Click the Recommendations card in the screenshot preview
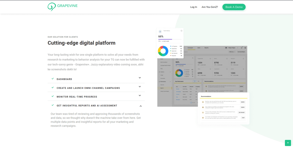Screen dimensions: 293x148 coord(223,108)
